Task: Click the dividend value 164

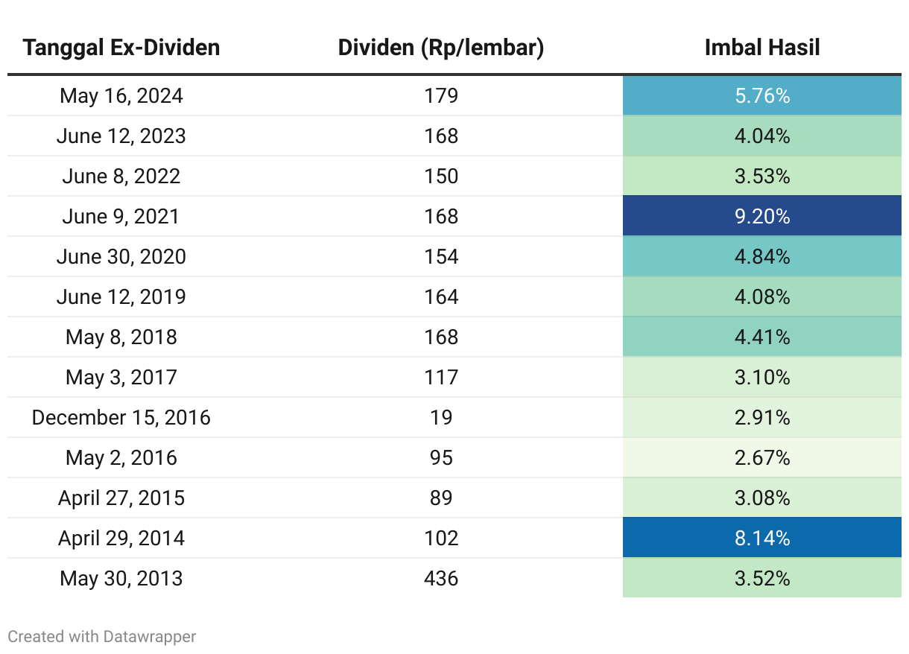Action: 441,297
